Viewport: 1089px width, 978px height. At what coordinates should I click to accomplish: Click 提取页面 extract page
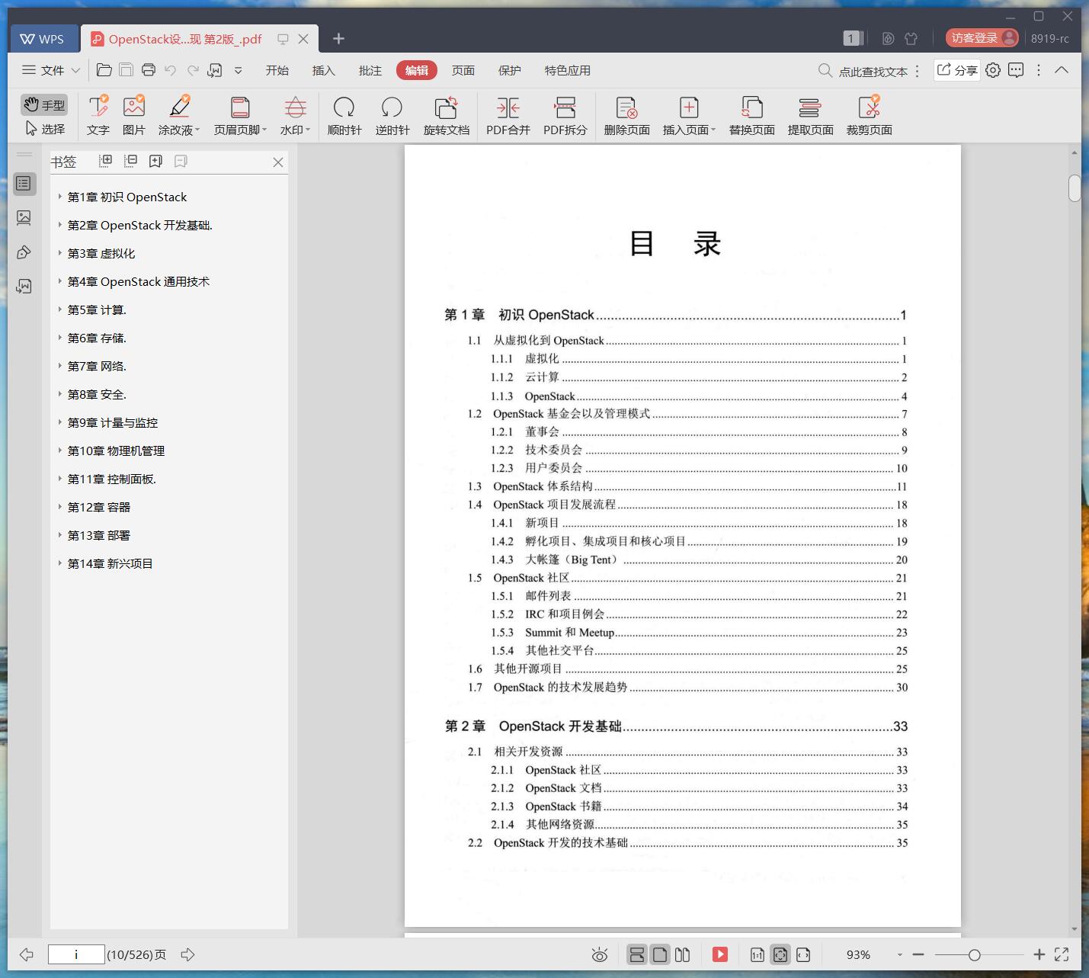(x=811, y=116)
